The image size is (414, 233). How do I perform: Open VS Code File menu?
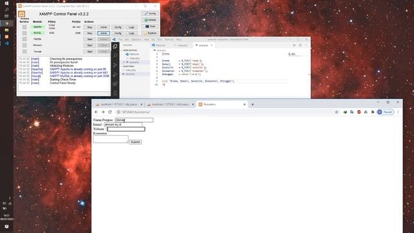(x=120, y=39)
